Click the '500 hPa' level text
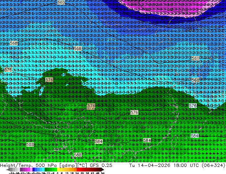 coord(46,165)
